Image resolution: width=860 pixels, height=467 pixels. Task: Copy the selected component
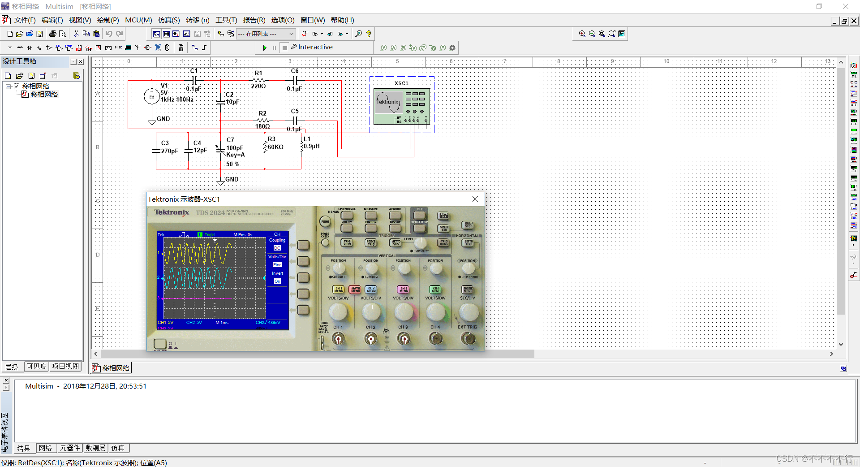tap(86, 34)
